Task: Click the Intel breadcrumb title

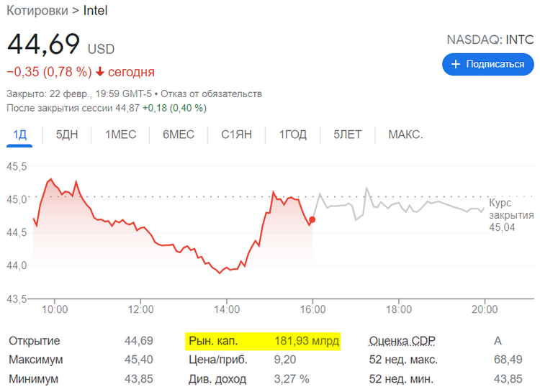Action: tap(95, 11)
